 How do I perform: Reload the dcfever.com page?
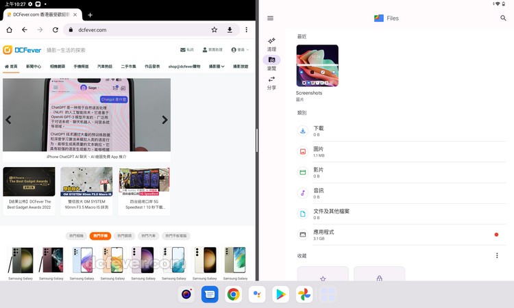[x=56, y=30]
